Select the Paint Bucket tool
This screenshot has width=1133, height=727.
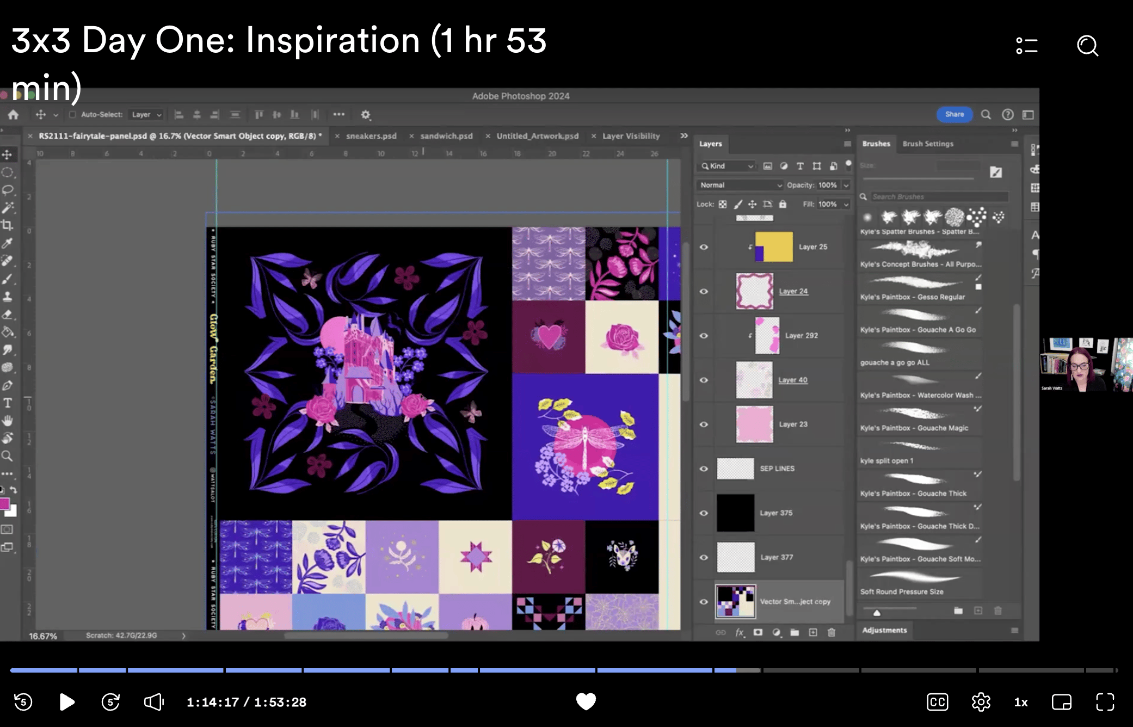7,332
